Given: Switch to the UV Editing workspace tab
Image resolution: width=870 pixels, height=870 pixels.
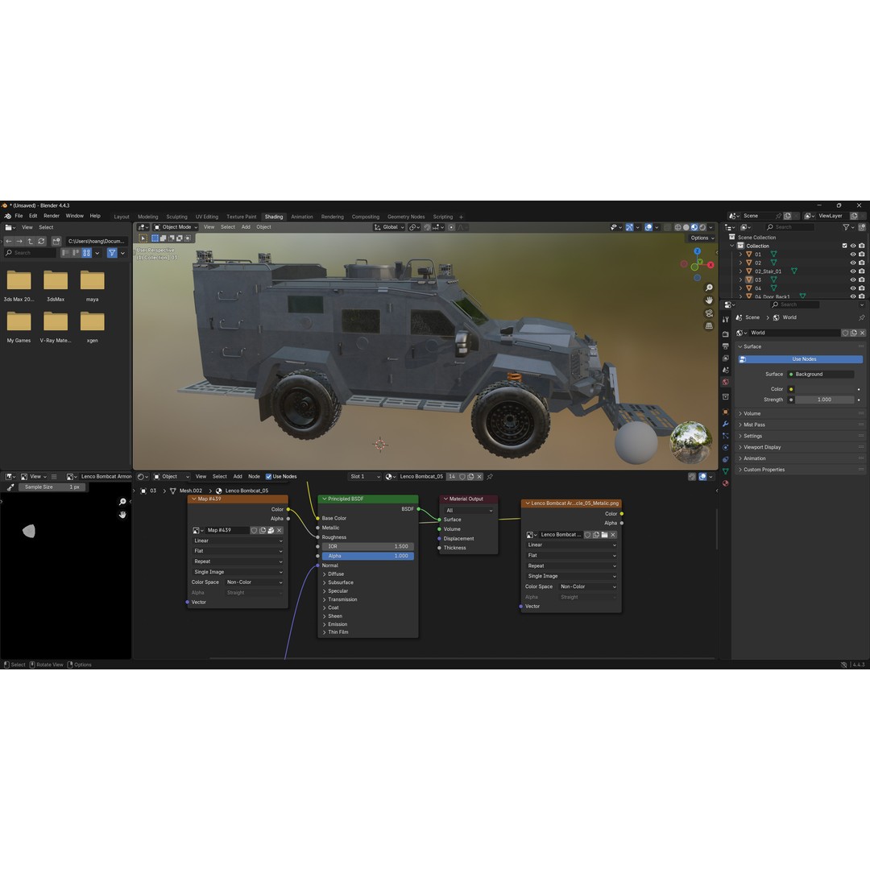Looking at the screenshot, I should (x=206, y=217).
